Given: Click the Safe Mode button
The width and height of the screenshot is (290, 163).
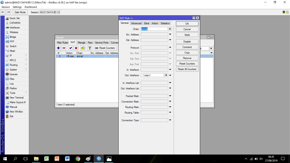Looking at the screenshot, I should pyautogui.click(x=20, y=12).
